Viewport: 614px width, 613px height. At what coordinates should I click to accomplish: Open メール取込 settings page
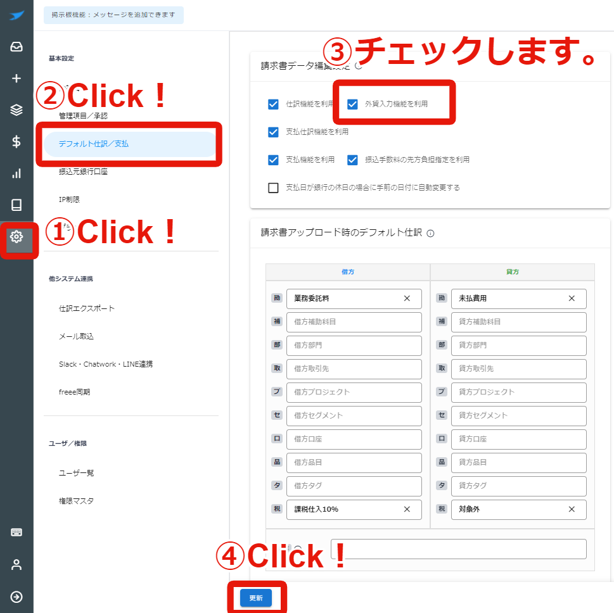point(77,336)
